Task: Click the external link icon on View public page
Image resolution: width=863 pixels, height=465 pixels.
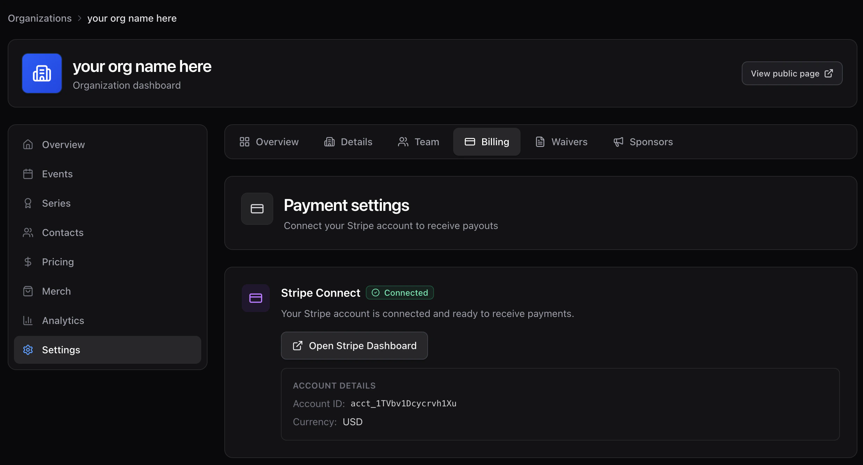Action: (829, 73)
